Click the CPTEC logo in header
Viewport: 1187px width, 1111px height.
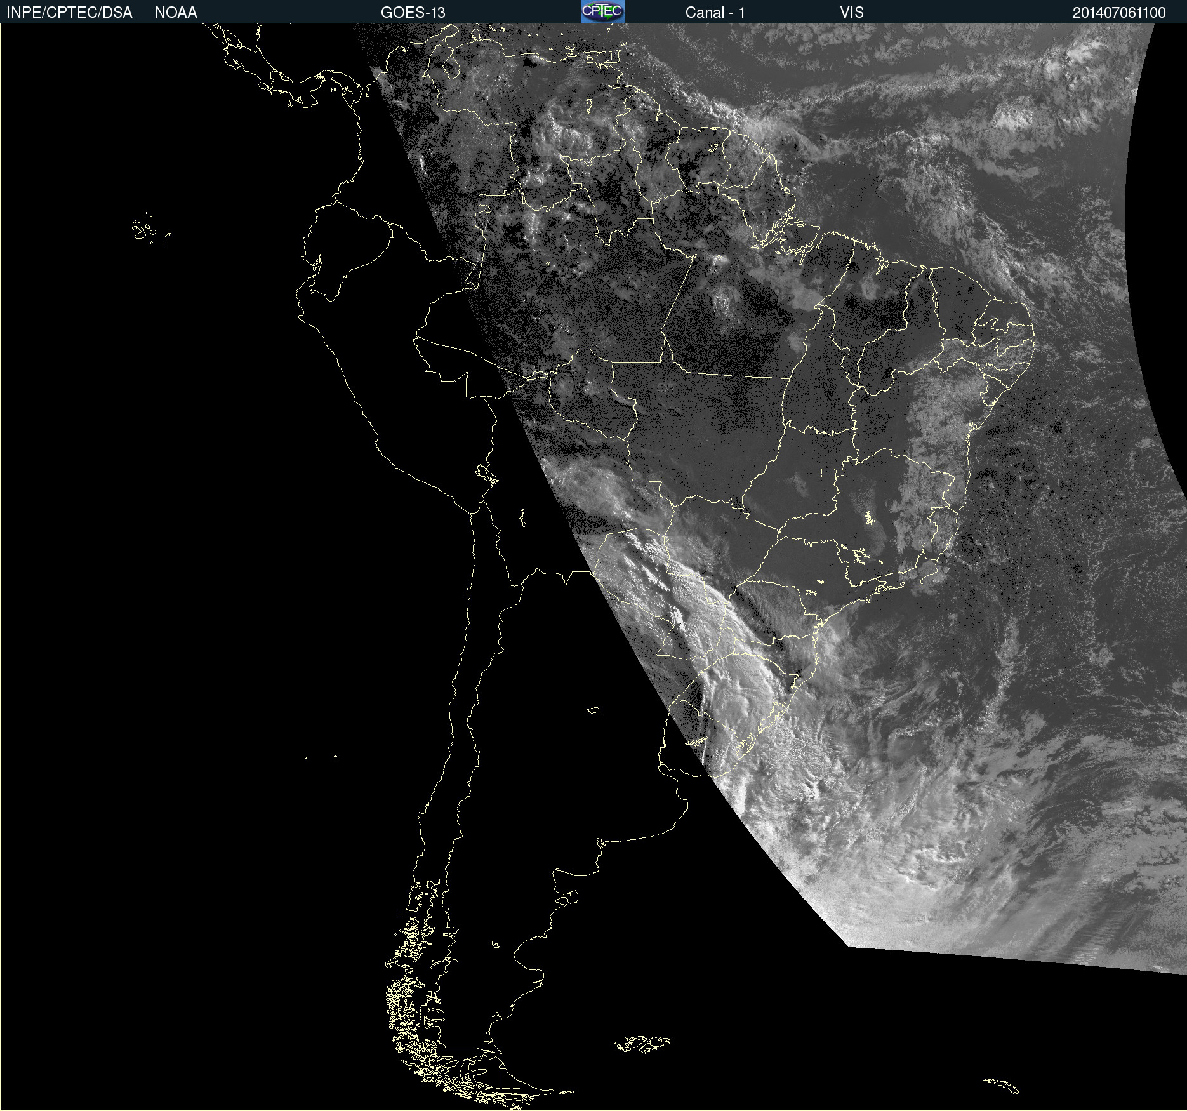[x=603, y=11]
